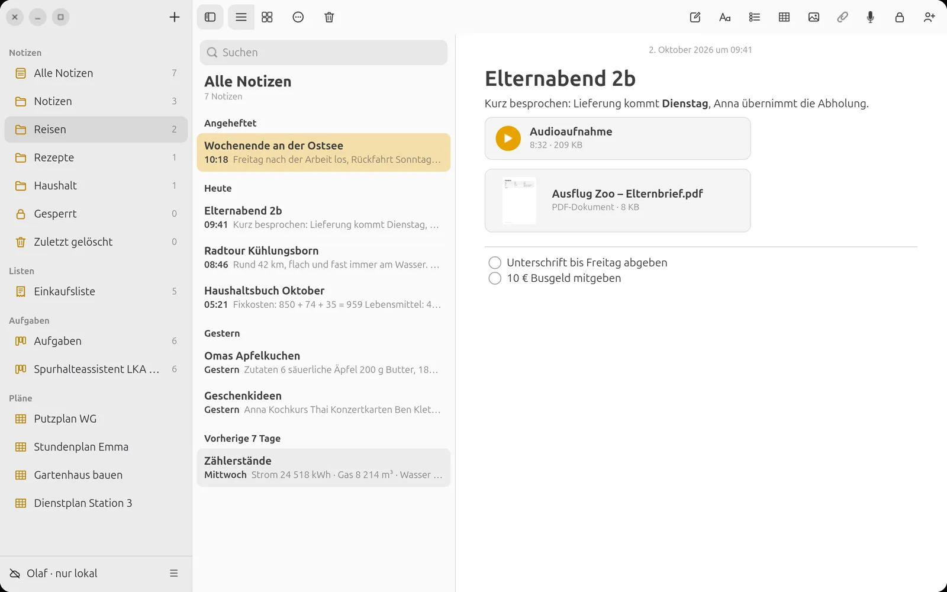Open Zuletzt gelöscht trash folder

click(96, 242)
